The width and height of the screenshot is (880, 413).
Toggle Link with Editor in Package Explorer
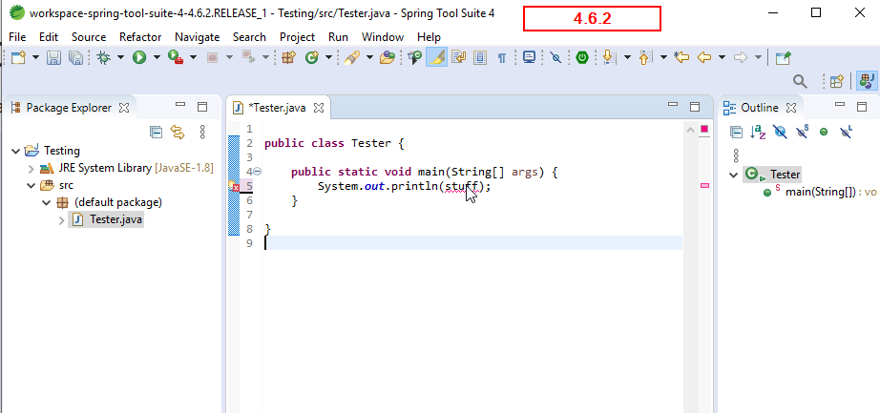tap(178, 133)
